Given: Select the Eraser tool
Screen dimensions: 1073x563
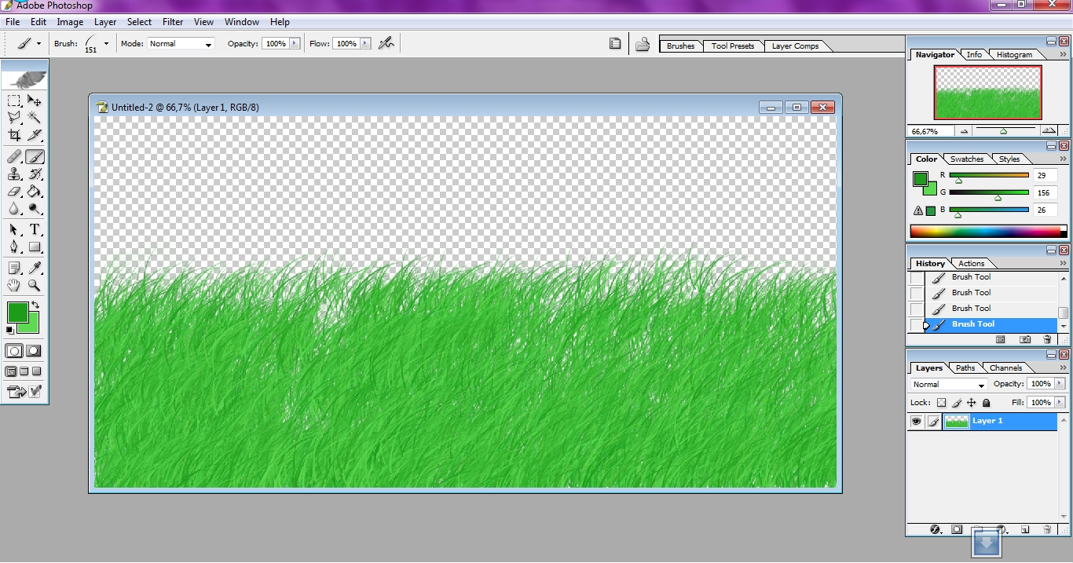Looking at the screenshot, I should click(13, 192).
